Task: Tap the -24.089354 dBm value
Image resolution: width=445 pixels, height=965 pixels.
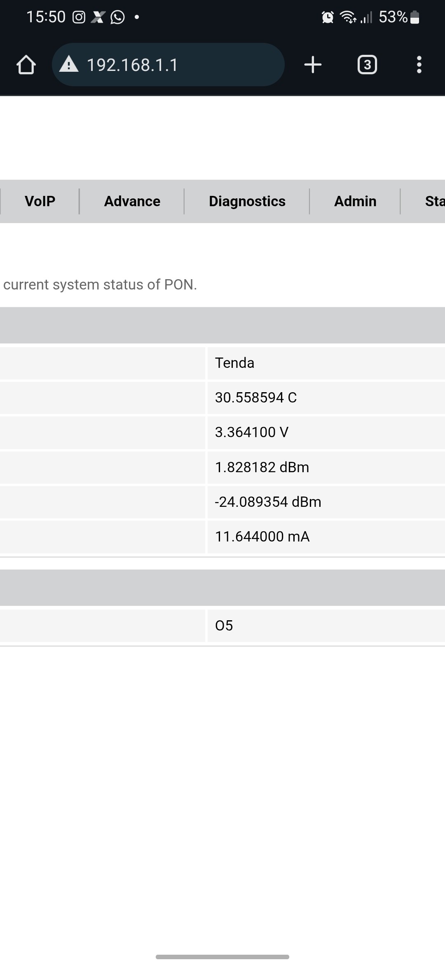Action: click(268, 502)
